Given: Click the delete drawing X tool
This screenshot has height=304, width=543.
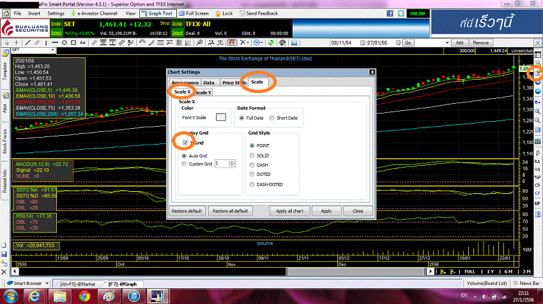Looking at the screenshot, I should [x=243, y=43].
